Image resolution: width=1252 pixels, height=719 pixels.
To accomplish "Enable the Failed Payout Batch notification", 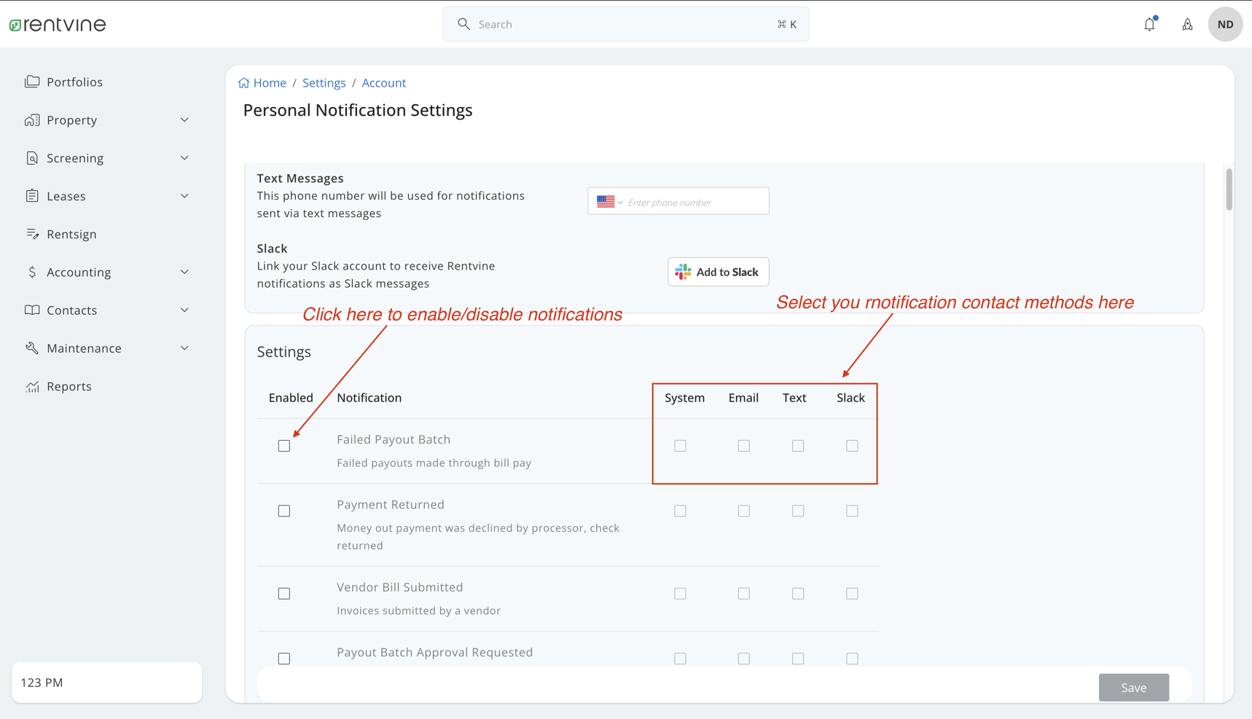I will click(283, 445).
